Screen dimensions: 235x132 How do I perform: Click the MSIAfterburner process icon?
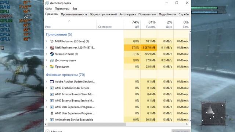click(52, 41)
